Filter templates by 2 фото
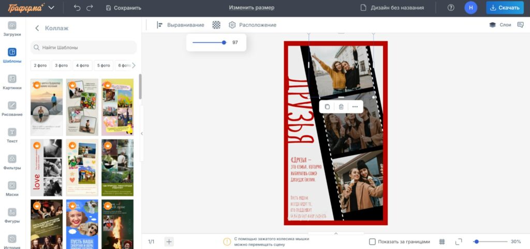 40,66
